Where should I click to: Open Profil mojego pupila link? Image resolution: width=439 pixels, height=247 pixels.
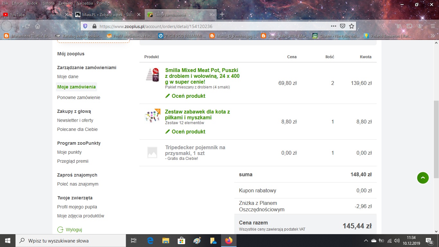(x=77, y=207)
